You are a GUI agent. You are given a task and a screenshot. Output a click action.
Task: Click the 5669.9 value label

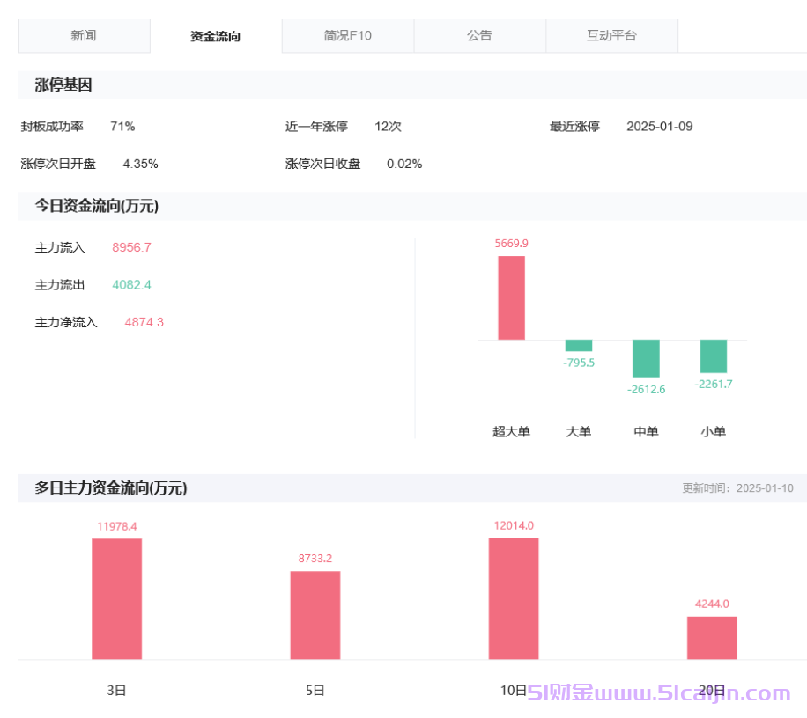coord(512,244)
